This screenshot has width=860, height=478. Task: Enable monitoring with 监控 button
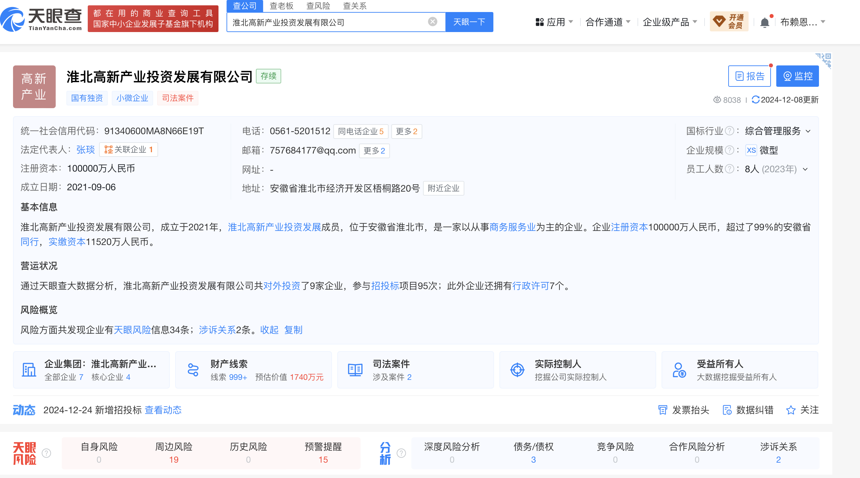[x=797, y=76]
